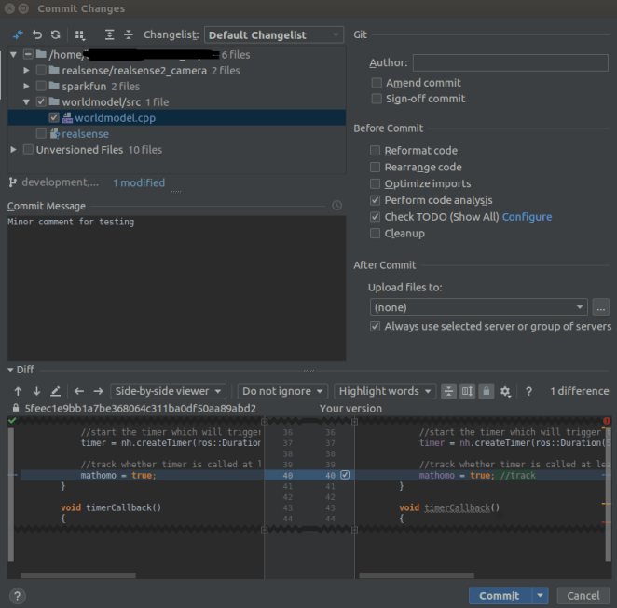Refresh the changes list
617x608 pixels.
[x=56, y=35]
